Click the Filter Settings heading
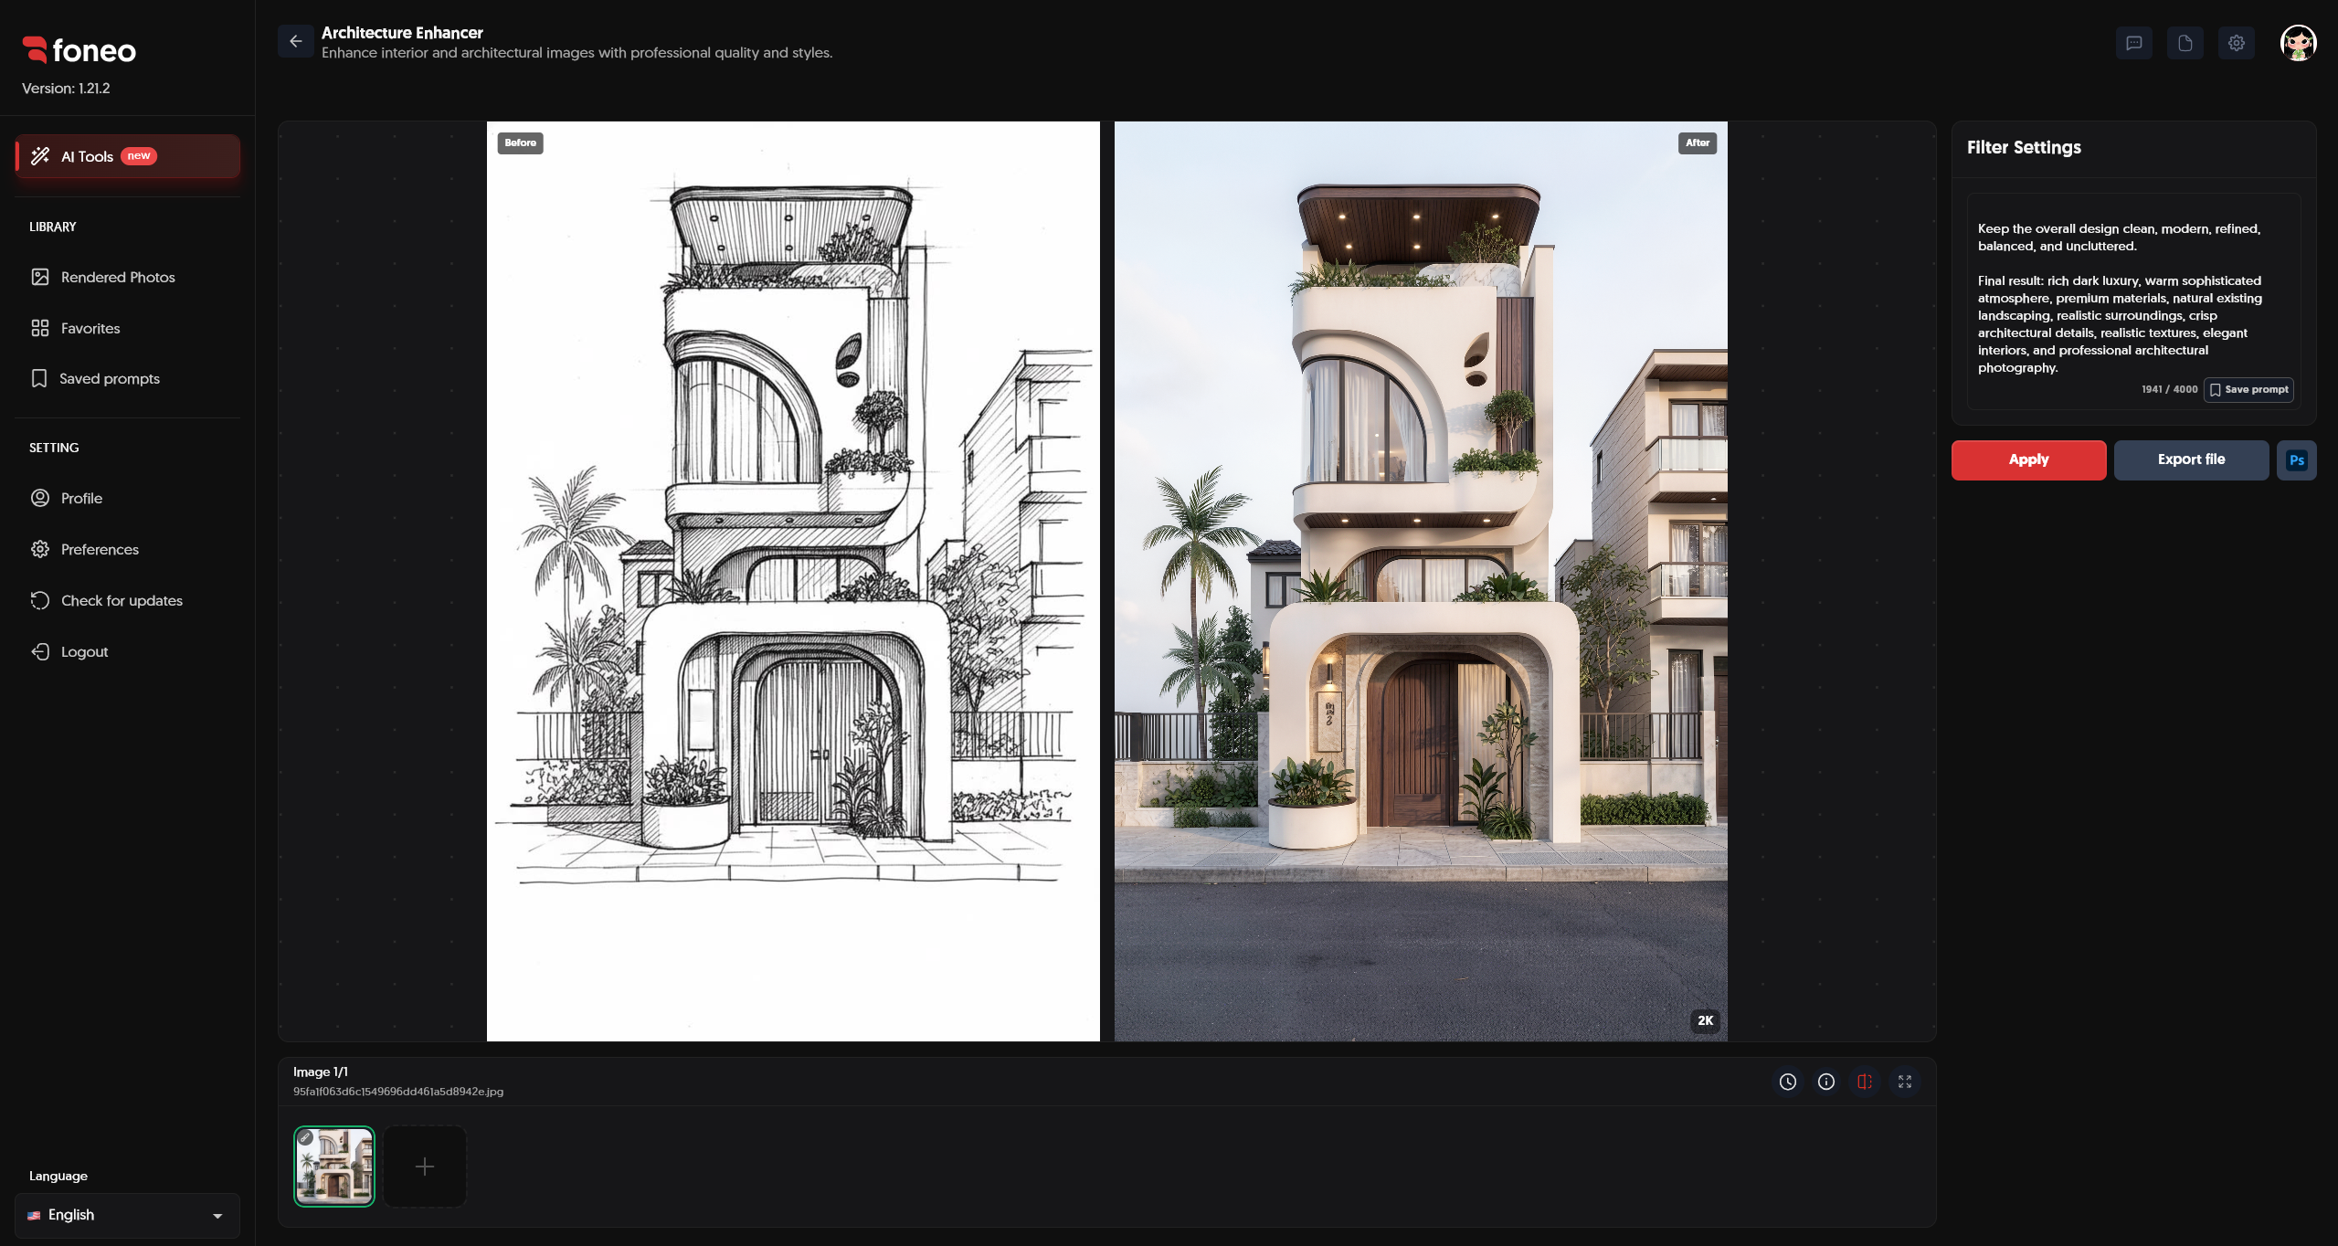2338x1246 pixels. [2024, 147]
